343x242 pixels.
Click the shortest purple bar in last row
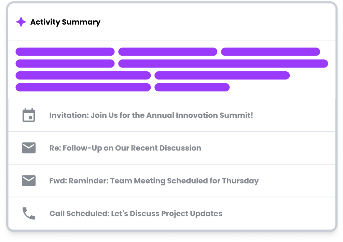pos(192,87)
